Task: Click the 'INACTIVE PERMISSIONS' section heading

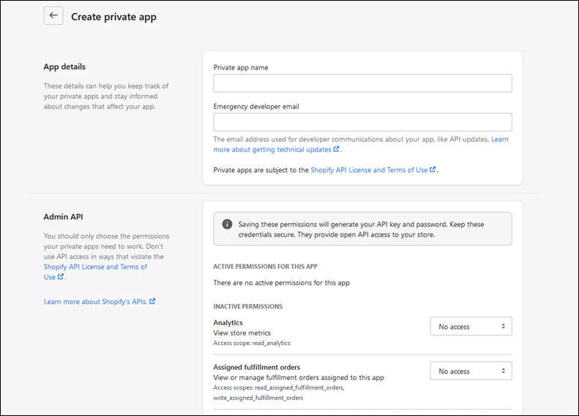Action: point(247,306)
